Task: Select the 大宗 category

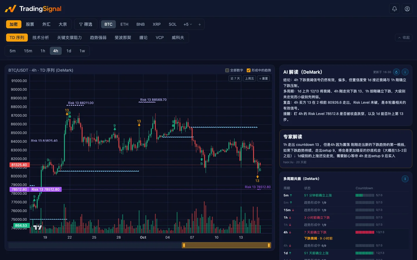Action: pyautogui.click(x=63, y=24)
